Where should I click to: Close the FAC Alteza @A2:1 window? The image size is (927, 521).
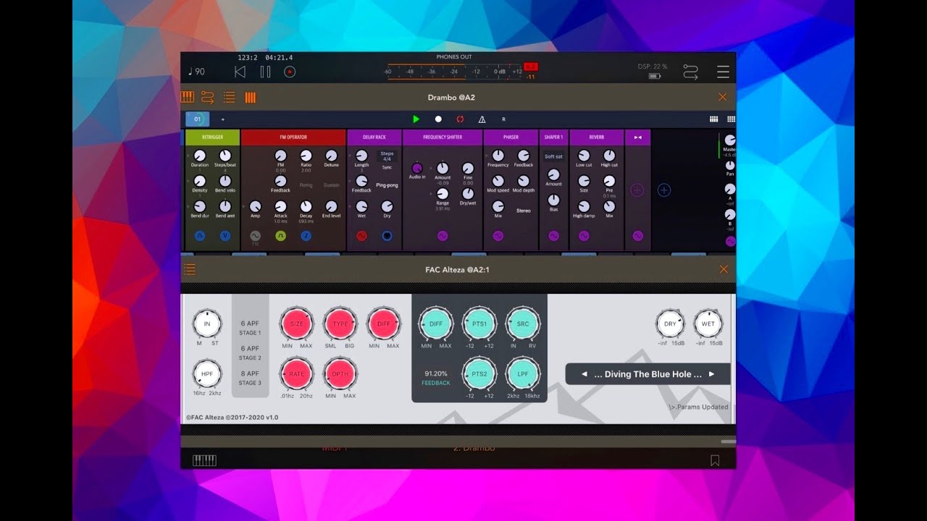[x=723, y=269]
